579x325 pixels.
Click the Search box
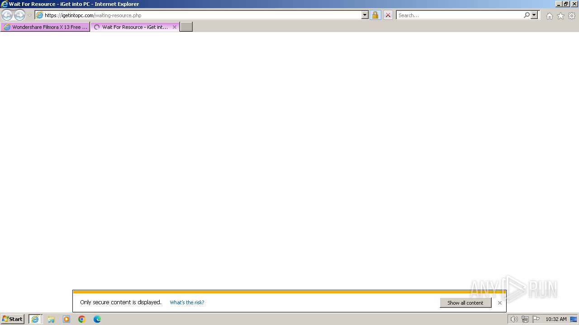pos(460,15)
